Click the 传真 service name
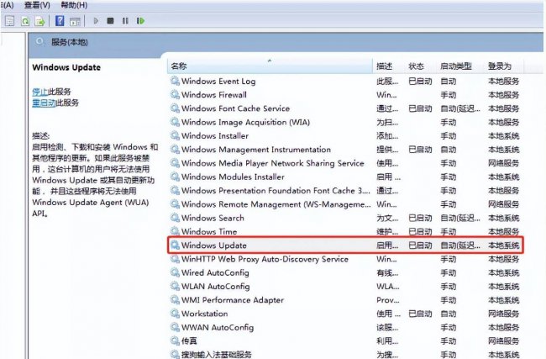Screen dimensions: 546x359 coord(189,341)
